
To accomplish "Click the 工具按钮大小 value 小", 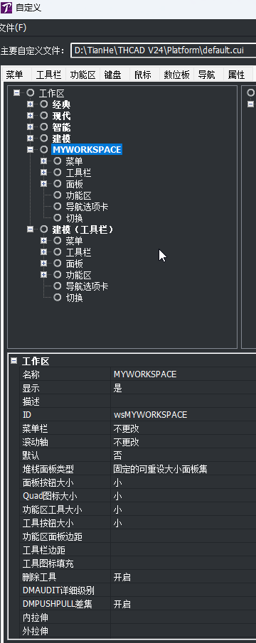I will pyautogui.click(x=118, y=523).
